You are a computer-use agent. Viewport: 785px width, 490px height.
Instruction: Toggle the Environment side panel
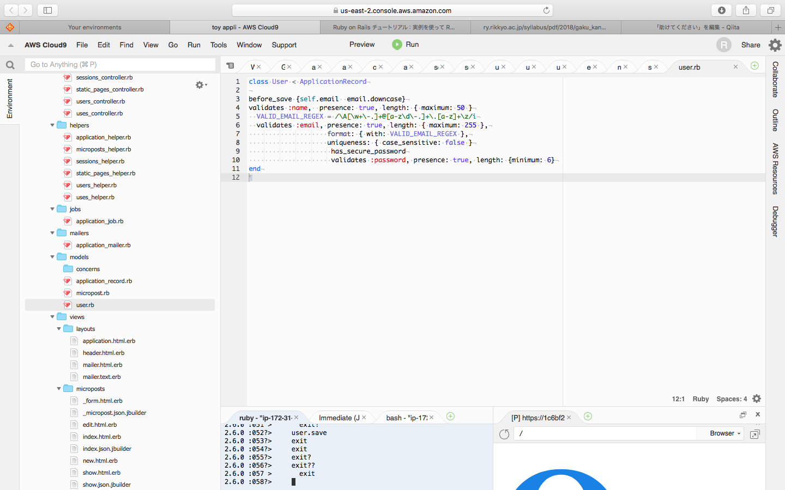pyautogui.click(x=9, y=99)
